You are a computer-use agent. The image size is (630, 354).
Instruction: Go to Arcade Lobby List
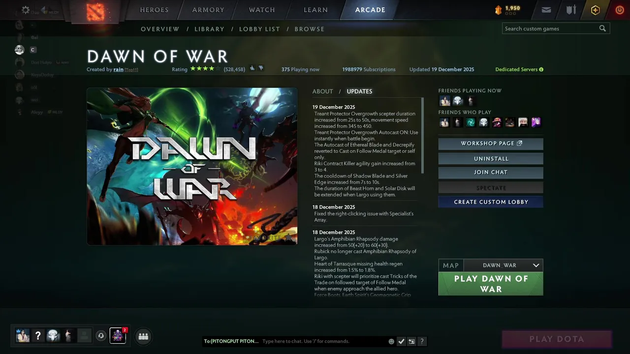coord(259,29)
